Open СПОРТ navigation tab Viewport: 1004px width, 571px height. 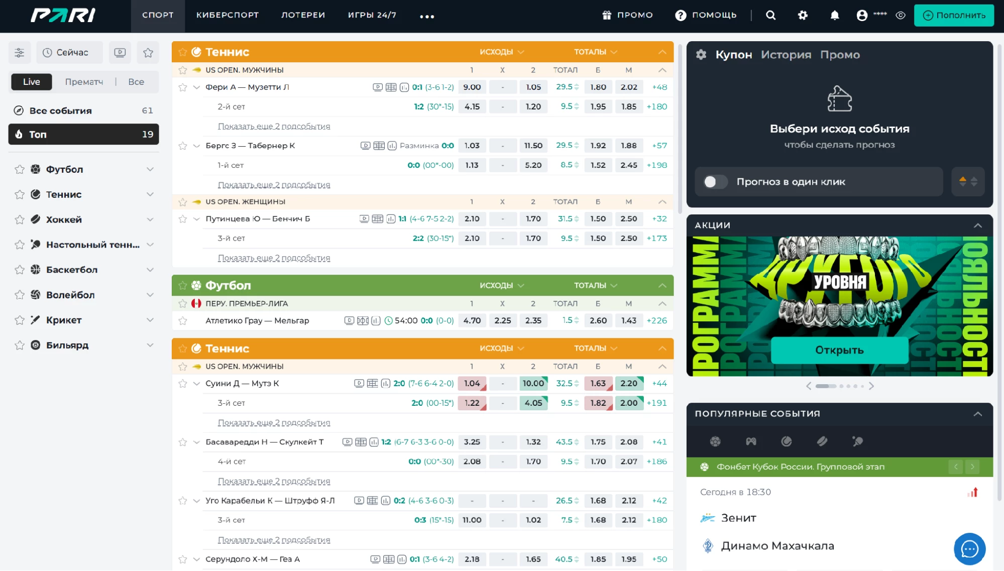coord(158,16)
